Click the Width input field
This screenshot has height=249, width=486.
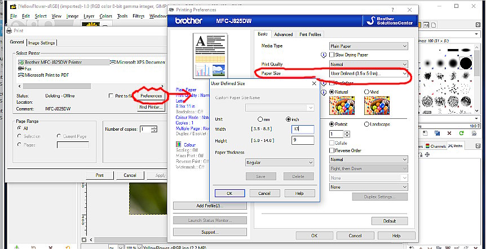point(303,129)
